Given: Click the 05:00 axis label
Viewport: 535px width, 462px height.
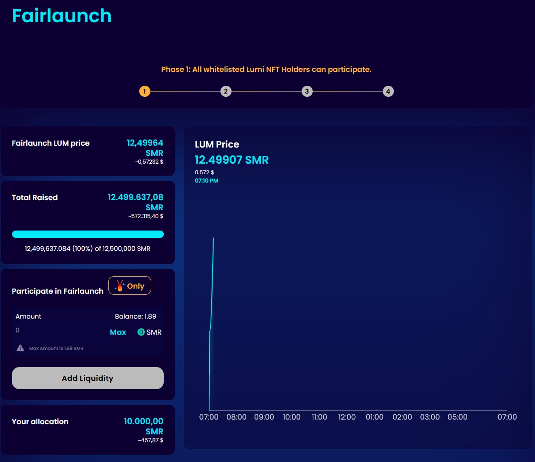Looking at the screenshot, I should pyautogui.click(x=458, y=417).
